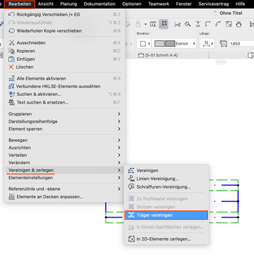Choose Träger vereinigen

(x=166, y=215)
